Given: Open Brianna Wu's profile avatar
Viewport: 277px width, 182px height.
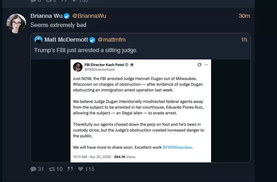Looking at the screenshot, I should [16, 23].
